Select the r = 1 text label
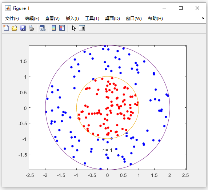This screenshot has width=208, height=190. tap(107, 150)
